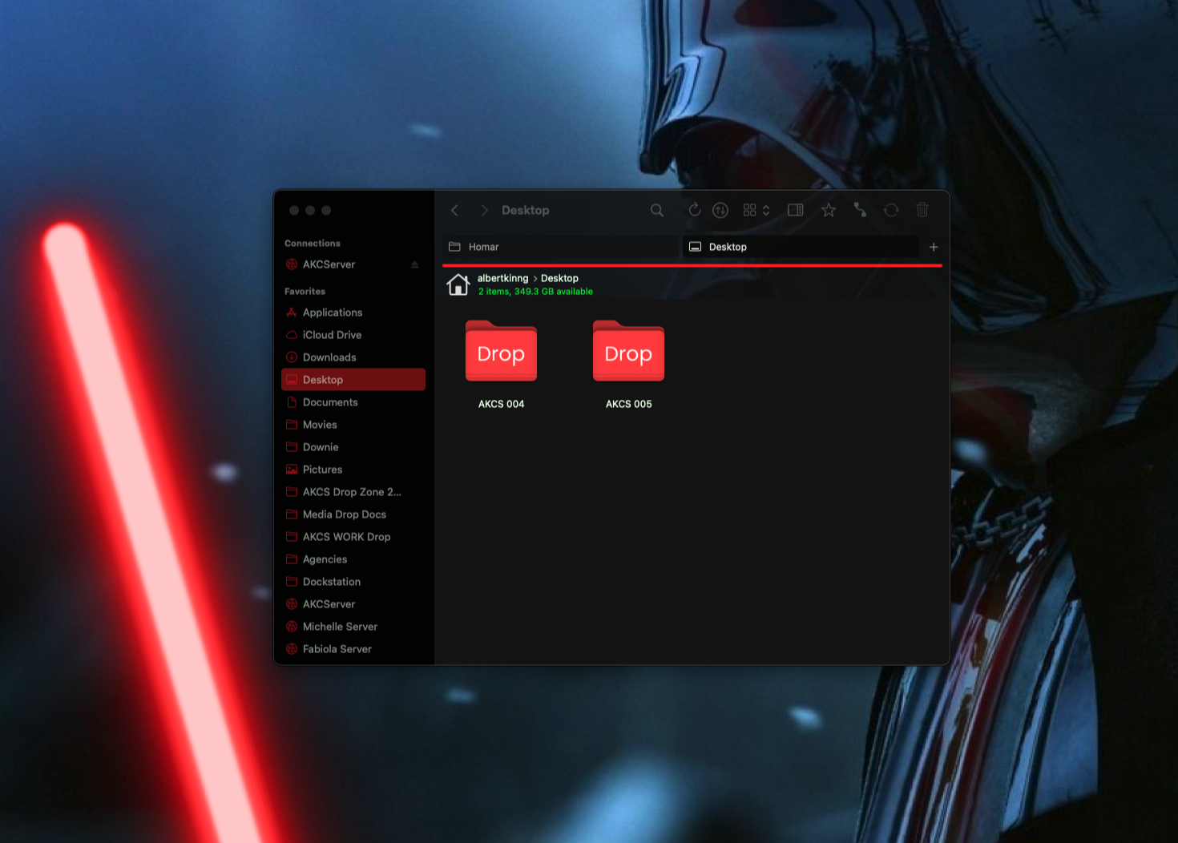Image resolution: width=1178 pixels, height=843 pixels.
Task: Open AKCServer under Connections
Action: (353, 264)
